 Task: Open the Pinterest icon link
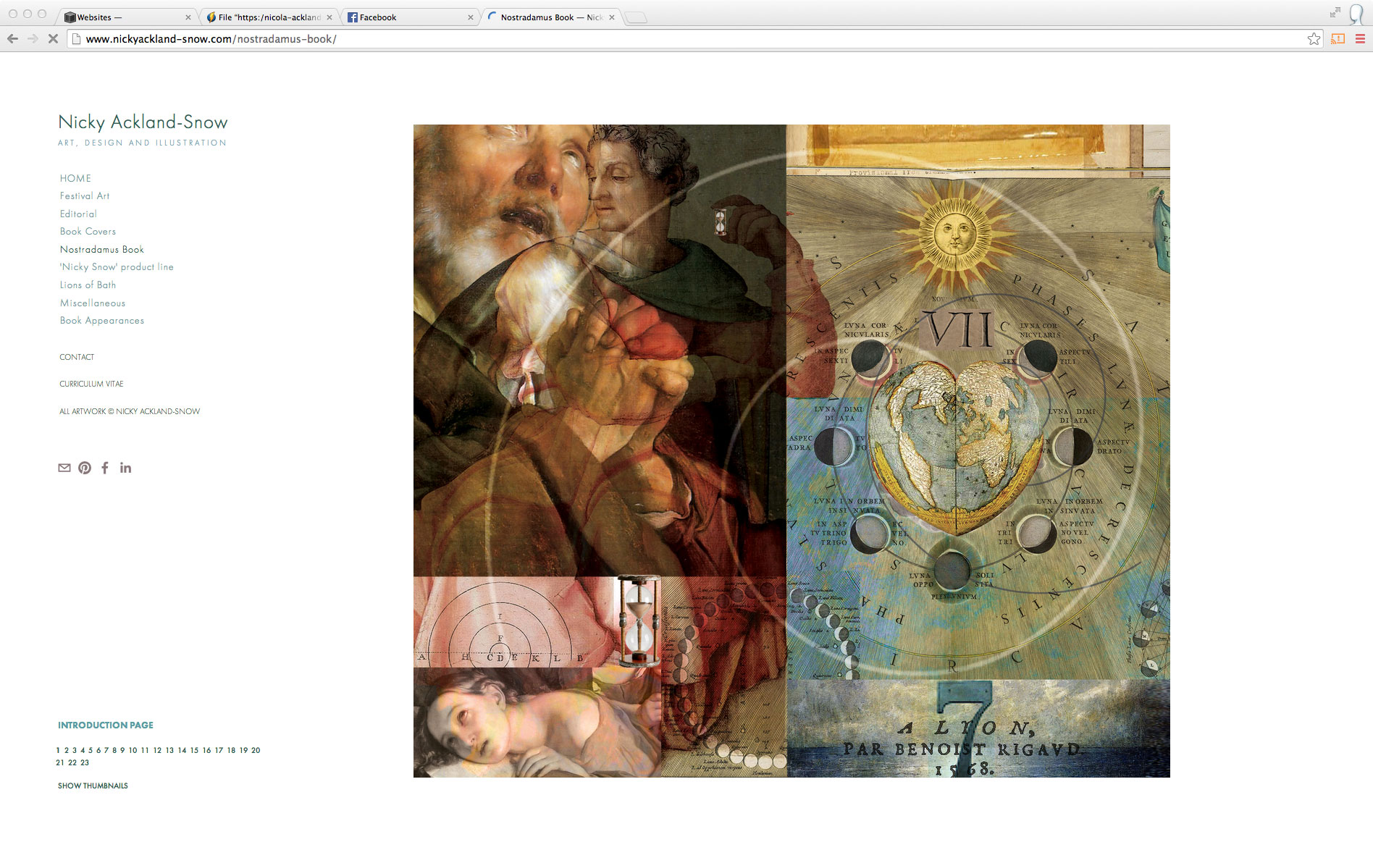click(85, 468)
